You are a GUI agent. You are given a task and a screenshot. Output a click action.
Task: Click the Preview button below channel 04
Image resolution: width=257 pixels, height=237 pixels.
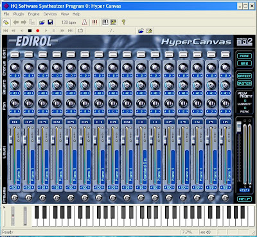click(x=57, y=198)
